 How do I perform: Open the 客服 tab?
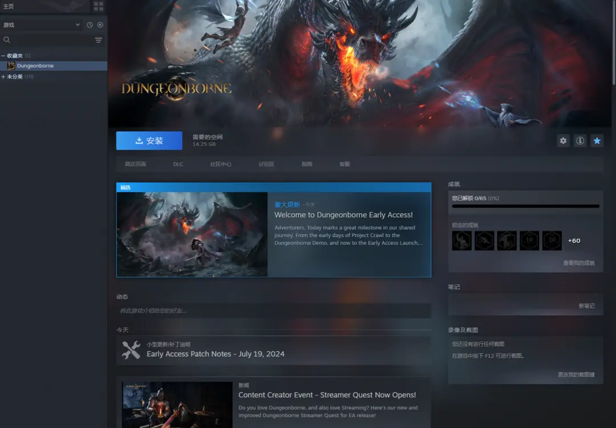(345, 164)
